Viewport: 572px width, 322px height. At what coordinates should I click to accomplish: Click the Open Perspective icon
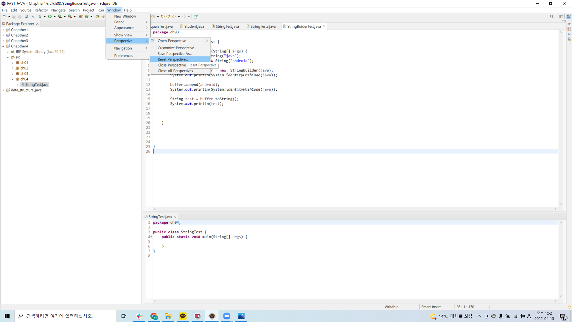pyautogui.click(x=561, y=17)
